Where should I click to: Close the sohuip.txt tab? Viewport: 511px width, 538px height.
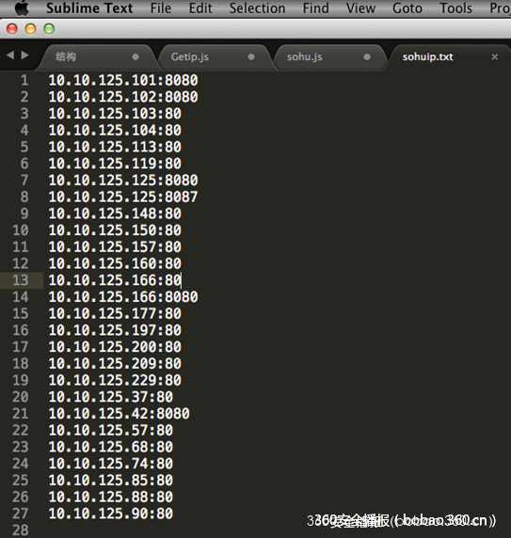point(494,56)
